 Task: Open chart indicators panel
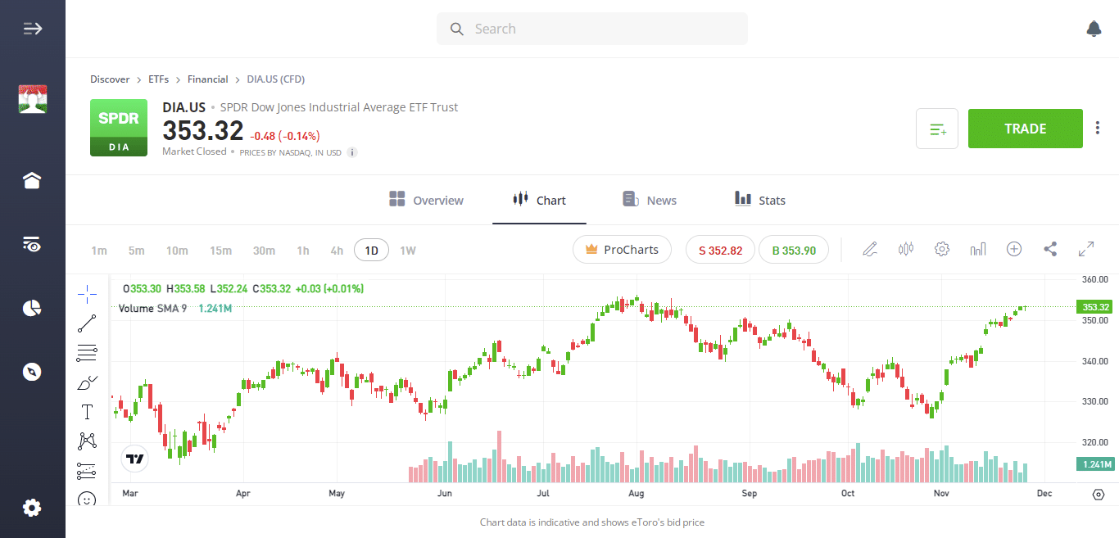click(x=978, y=249)
